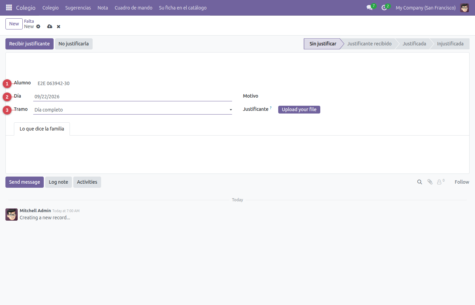Screen dimensions: 475x305
Task: Select the Justificante recibido status
Action: (x=369, y=44)
